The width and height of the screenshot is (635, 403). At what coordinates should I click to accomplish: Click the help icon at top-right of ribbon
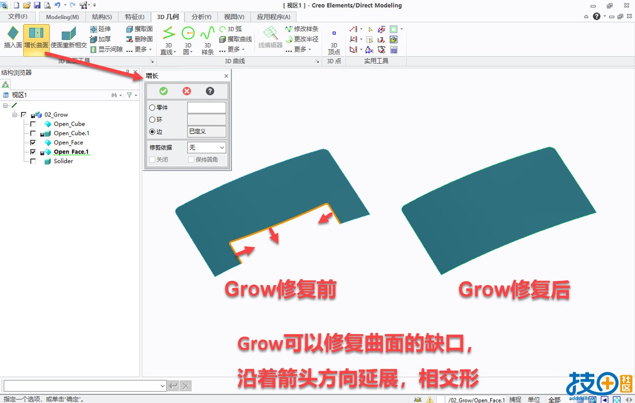596,16
